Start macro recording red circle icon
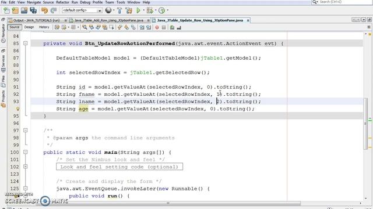The height and width of the screenshot is (209, 373). 157,27
